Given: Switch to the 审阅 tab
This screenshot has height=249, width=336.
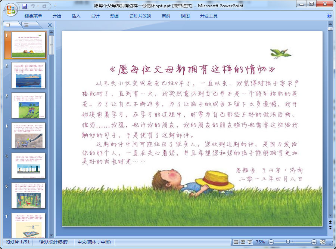Looking at the screenshot, I should pyautogui.click(x=166, y=16).
